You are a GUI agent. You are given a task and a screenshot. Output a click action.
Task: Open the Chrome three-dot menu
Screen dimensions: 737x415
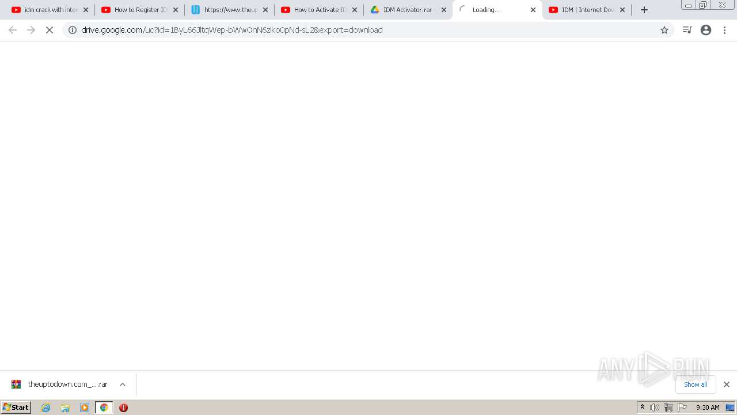click(725, 30)
